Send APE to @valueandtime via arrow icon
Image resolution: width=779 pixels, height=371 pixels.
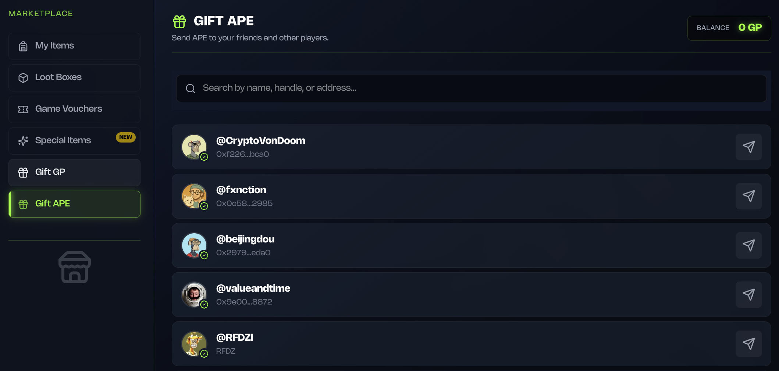pyautogui.click(x=748, y=295)
